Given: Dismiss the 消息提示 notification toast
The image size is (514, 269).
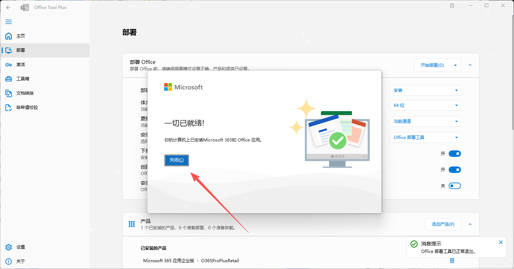Looking at the screenshot, I should click(501, 242).
